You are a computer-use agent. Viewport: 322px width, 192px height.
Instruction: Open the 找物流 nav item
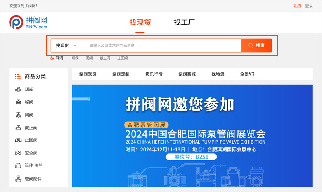click(218, 74)
